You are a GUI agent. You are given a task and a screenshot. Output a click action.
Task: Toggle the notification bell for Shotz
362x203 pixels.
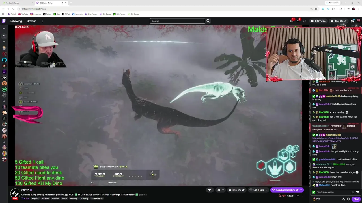tap(219, 190)
